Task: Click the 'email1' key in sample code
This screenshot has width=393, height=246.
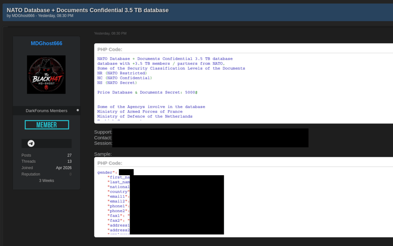Action: pyautogui.click(x=117, y=197)
